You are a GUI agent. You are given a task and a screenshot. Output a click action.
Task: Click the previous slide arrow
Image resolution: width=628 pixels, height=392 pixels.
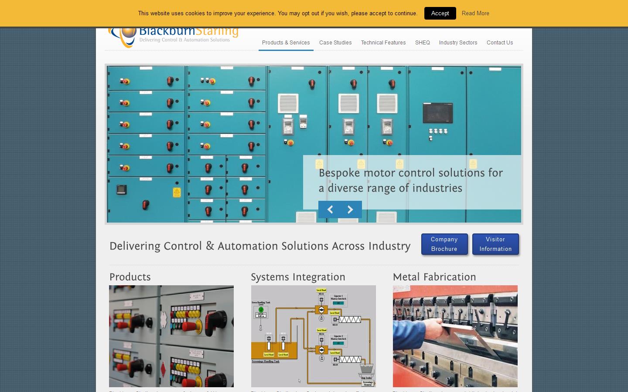(x=330, y=210)
